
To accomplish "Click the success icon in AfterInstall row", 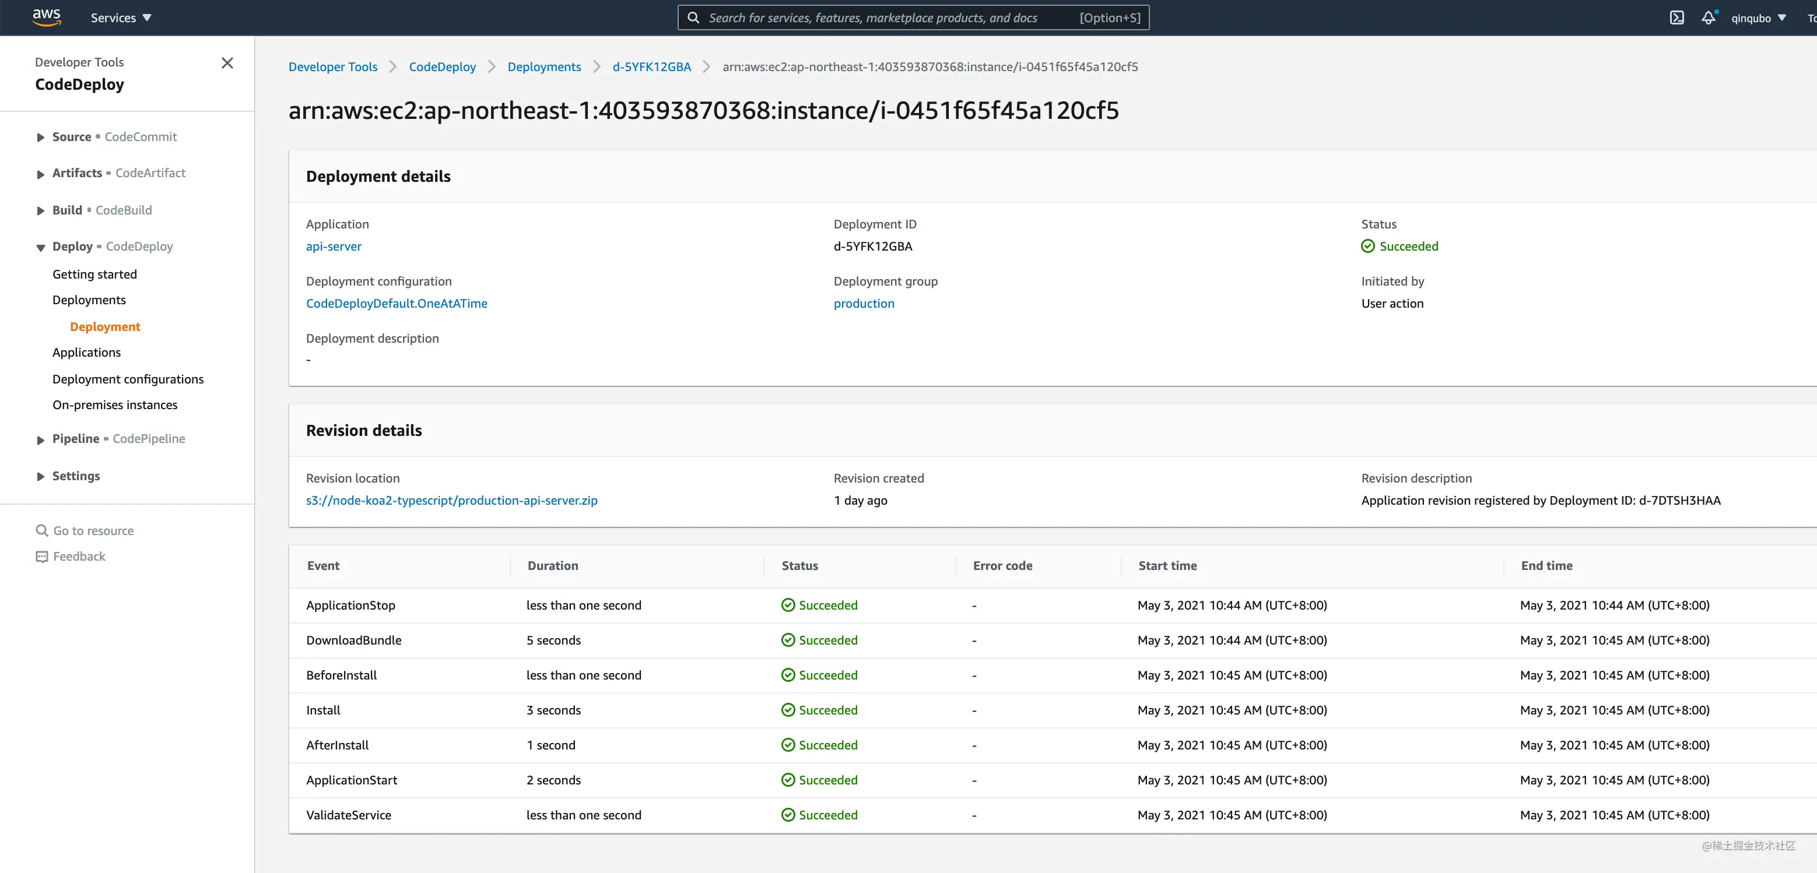I will (x=788, y=745).
